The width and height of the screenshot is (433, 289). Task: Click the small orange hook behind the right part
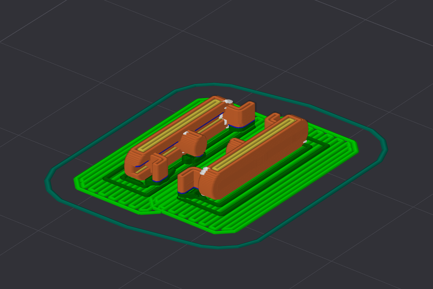[272, 120]
